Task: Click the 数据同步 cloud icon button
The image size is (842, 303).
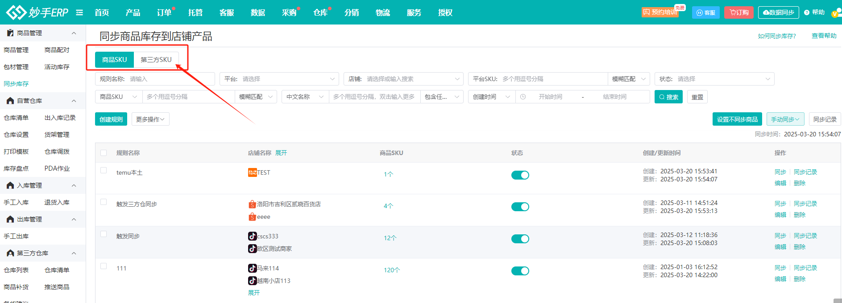Action: pyautogui.click(x=779, y=12)
